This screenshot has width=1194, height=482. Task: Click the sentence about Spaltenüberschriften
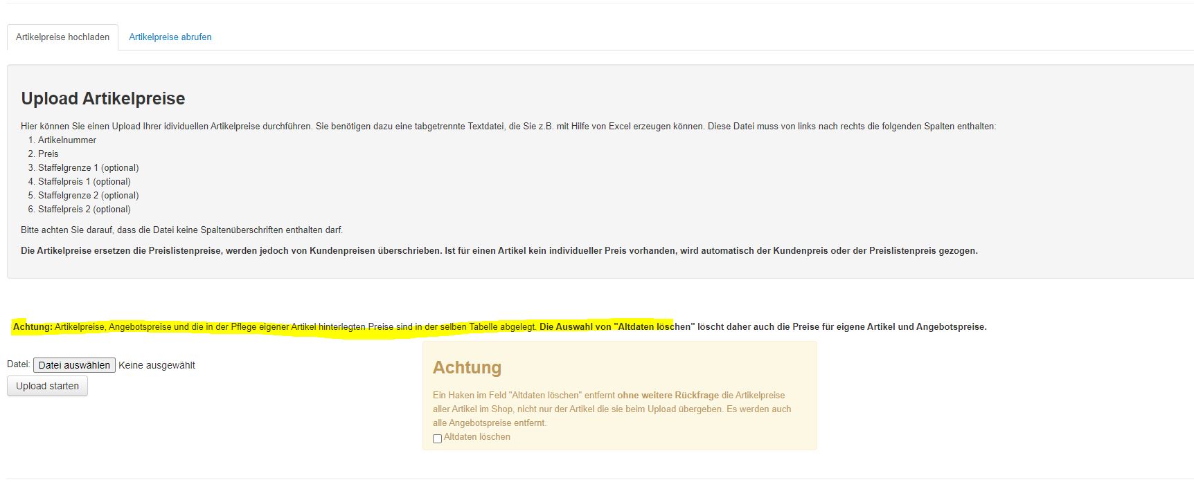coord(181,230)
